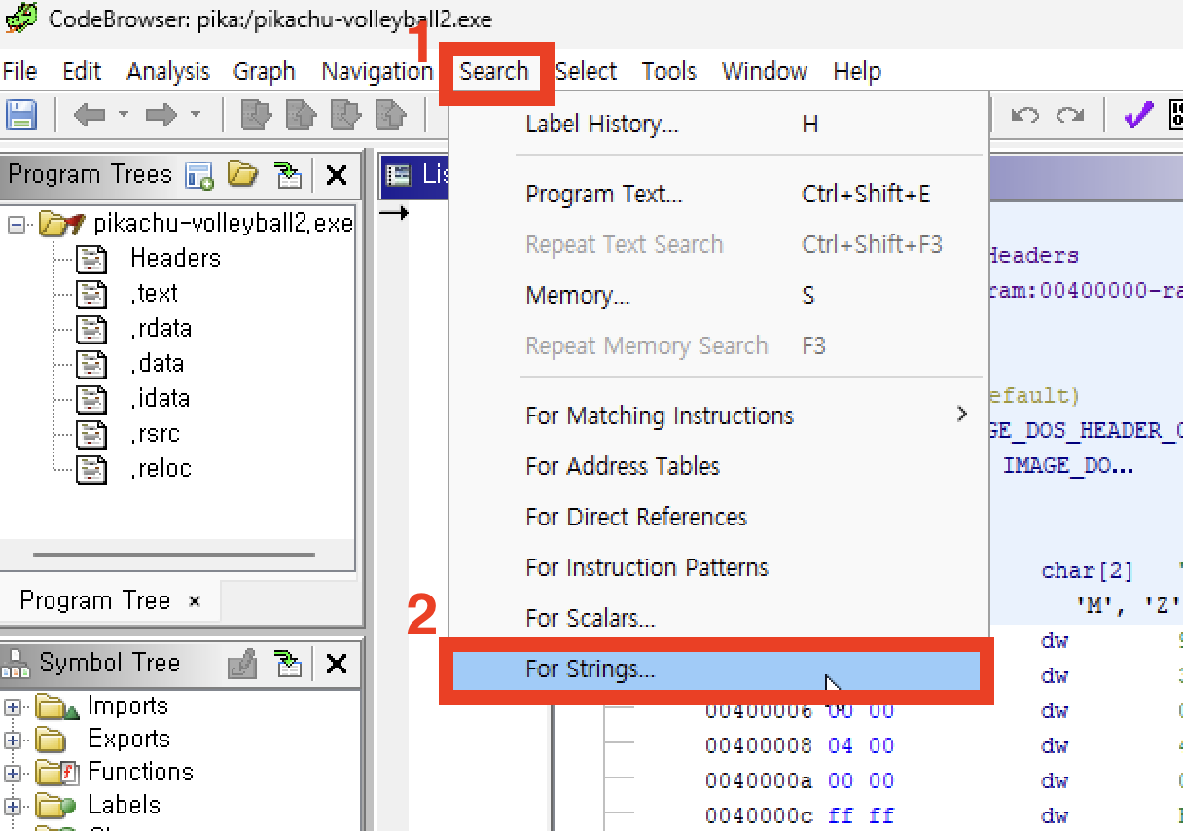Screen dimensions: 1183x831
Task: Collapse the pikachu-volleyball2.exe tree node
Action: 15,225
